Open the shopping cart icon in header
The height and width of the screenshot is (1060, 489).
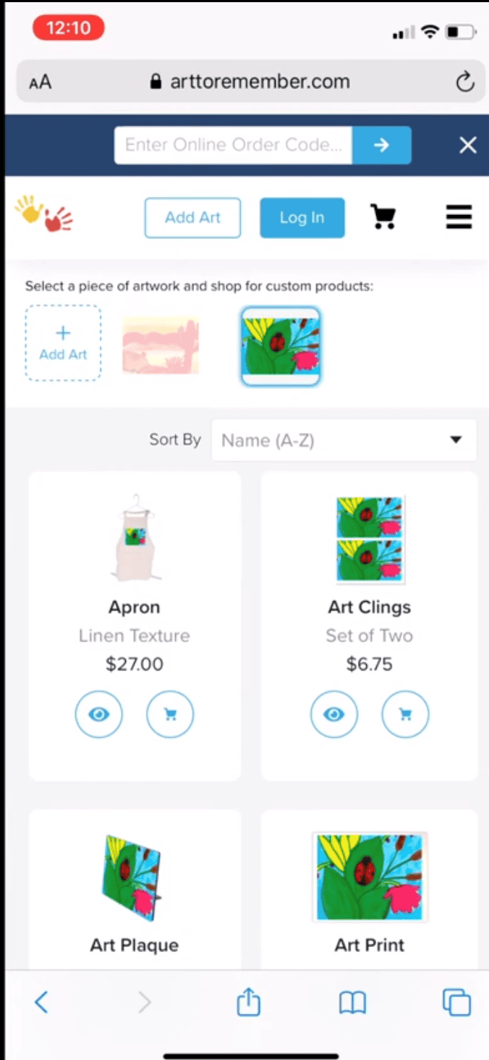[x=383, y=216]
